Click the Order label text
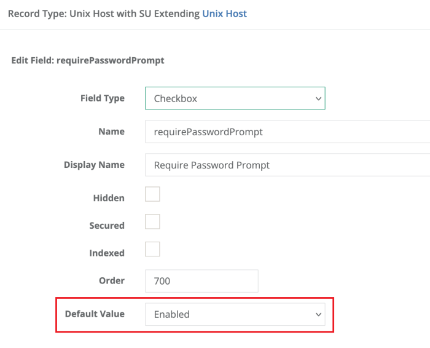This screenshot has width=430, height=348. pos(112,281)
